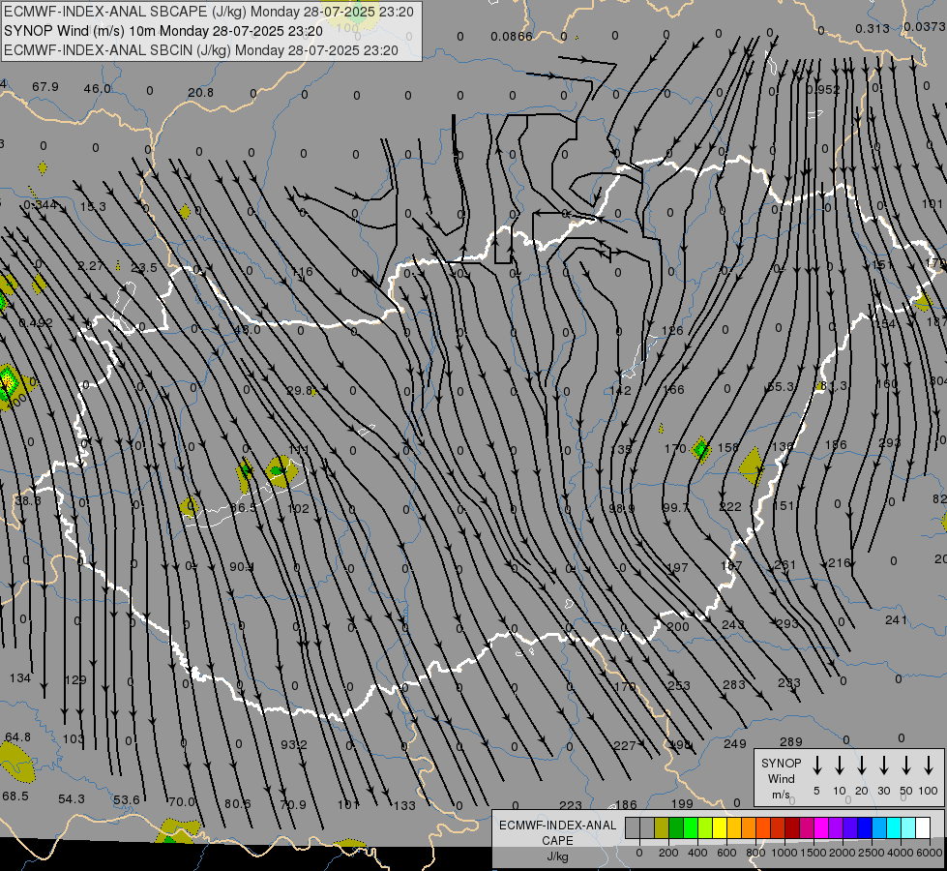Click the wind arrow above 50 m/s
Viewport: 947px width, 871px height.
[x=906, y=766]
